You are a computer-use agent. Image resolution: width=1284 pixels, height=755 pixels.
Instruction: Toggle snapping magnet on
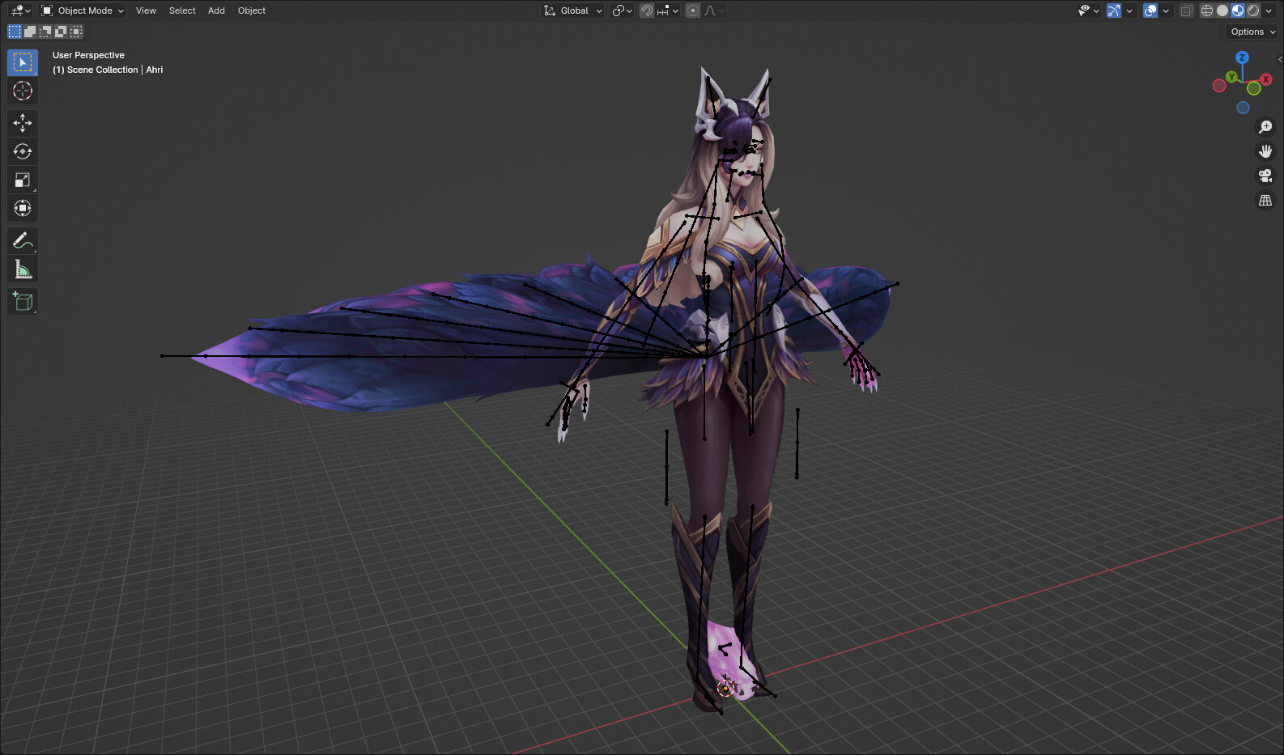pyautogui.click(x=647, y=11)
